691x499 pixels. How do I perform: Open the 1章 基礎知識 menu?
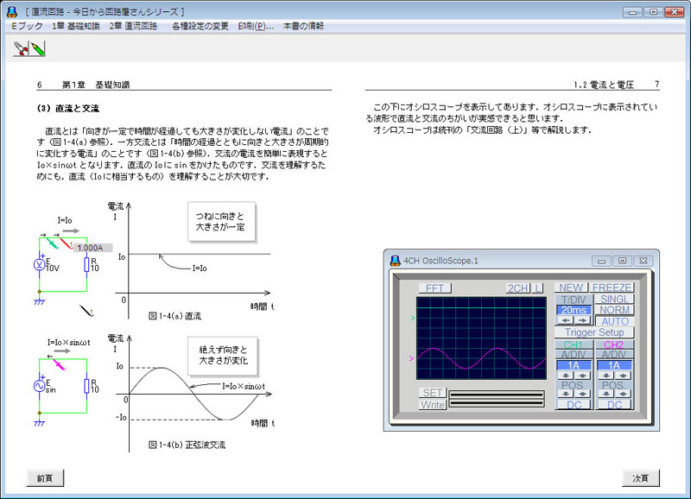tap(76, 26)
